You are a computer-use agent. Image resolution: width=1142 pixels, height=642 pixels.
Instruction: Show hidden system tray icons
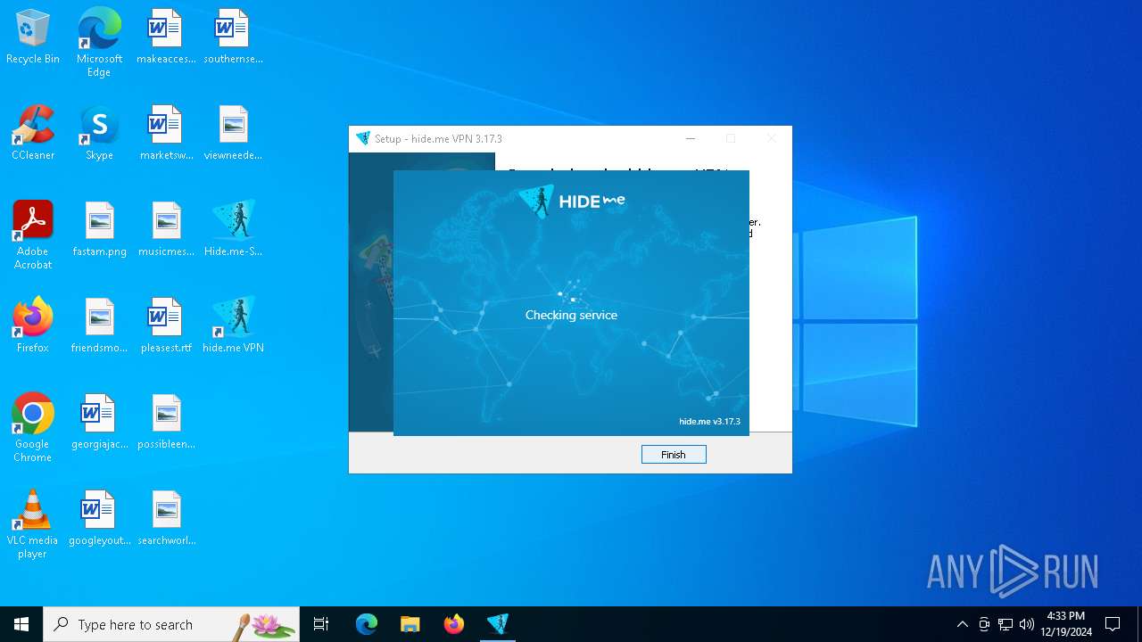click(962, 624)
